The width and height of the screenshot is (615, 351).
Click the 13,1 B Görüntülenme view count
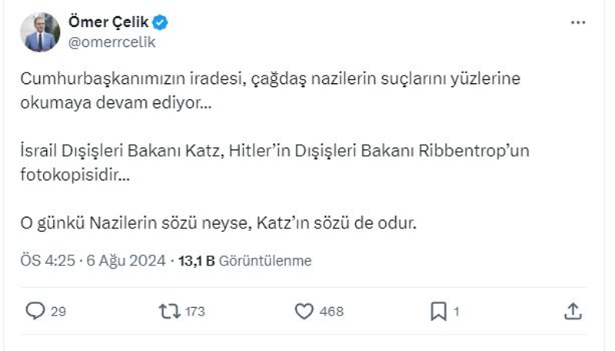click(x=244, y=261)
